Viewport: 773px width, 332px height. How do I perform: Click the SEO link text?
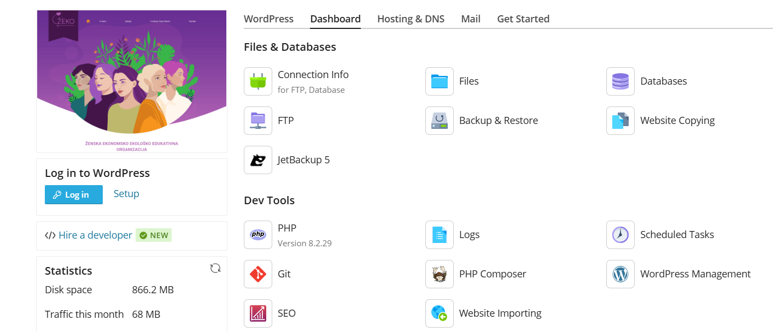[286, 313]
